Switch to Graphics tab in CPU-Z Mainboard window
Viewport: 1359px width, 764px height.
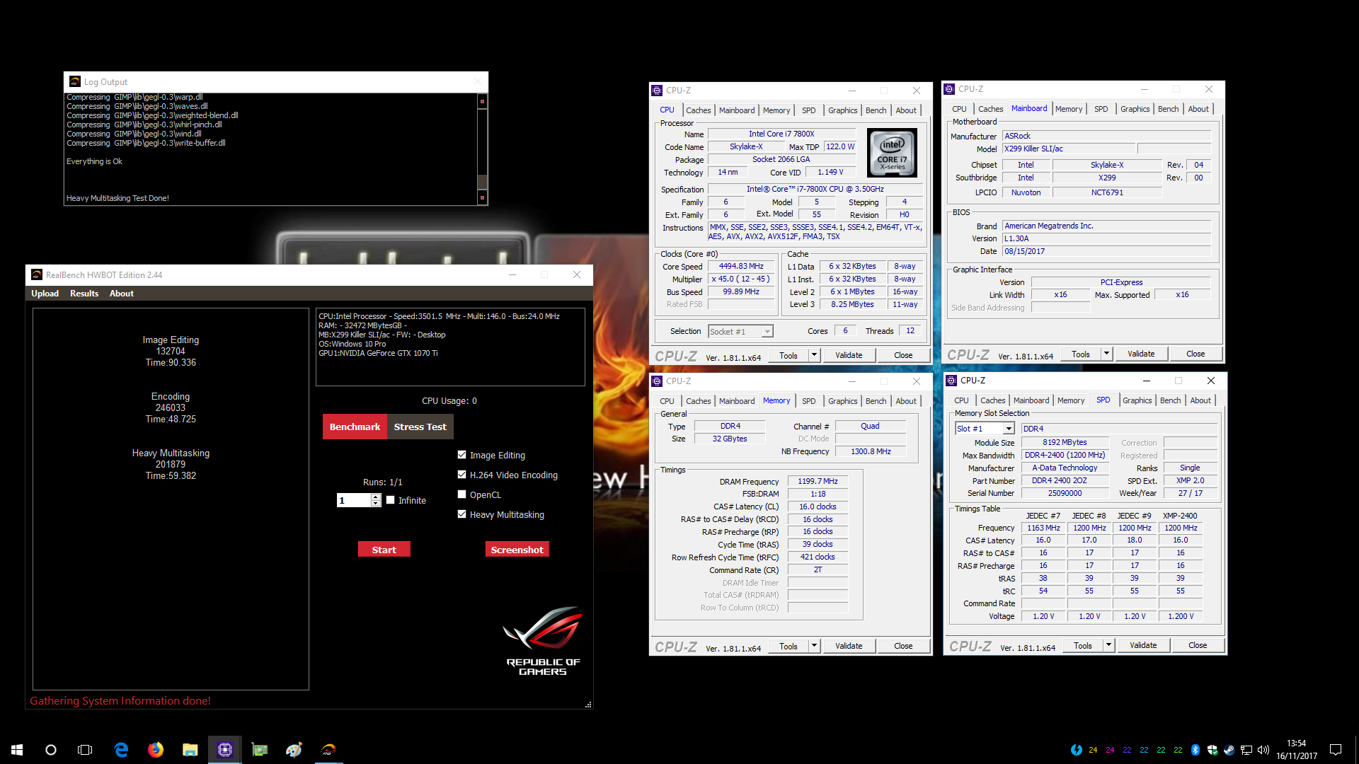pyautogui.click(x=1135, y=109)
